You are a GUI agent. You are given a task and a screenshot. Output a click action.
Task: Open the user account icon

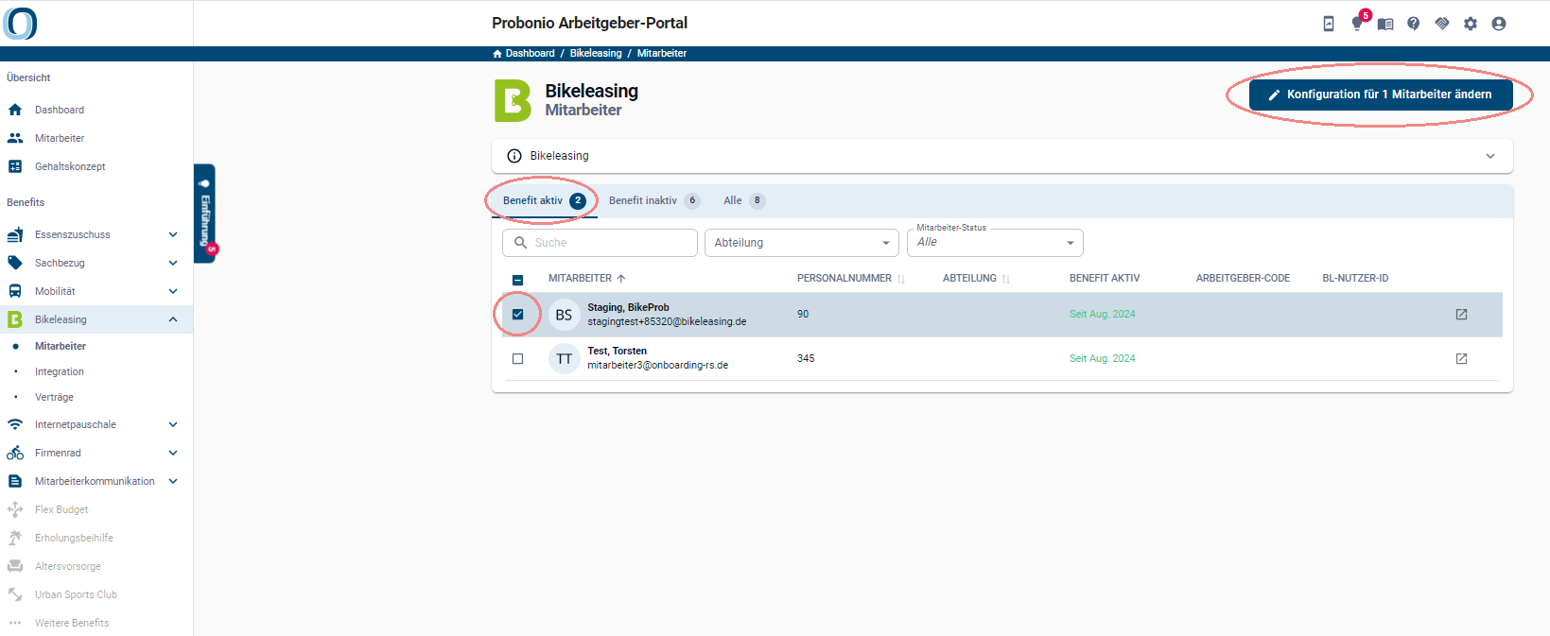pos(1499,24)
